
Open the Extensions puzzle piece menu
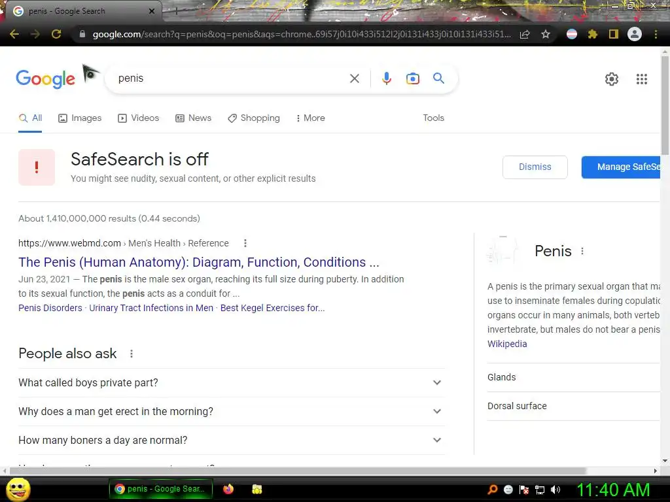pos(592,34)
